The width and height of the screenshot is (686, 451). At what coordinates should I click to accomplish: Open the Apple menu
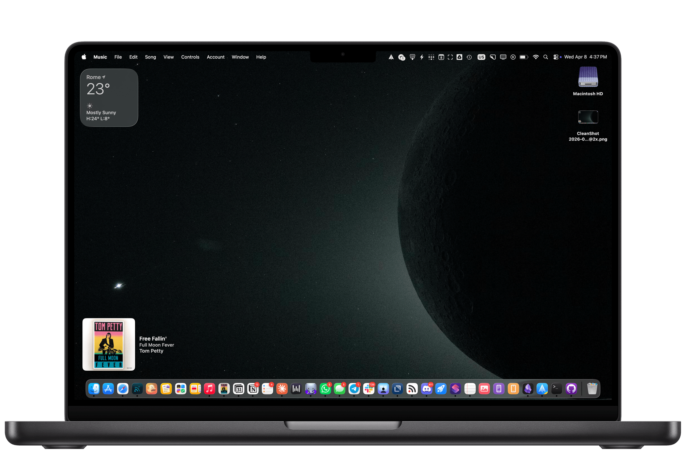tap(84, 57)
